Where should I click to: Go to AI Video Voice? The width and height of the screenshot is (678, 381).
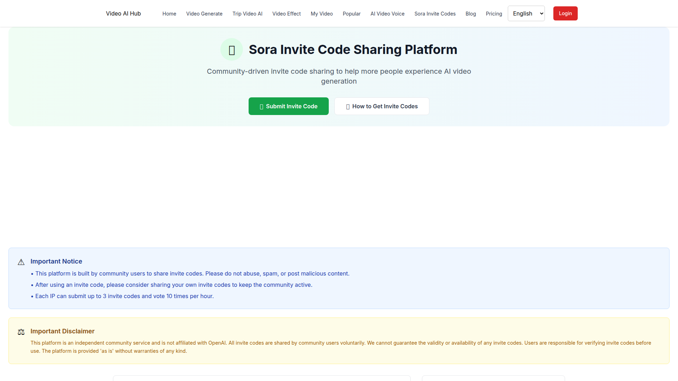point(387,14)
